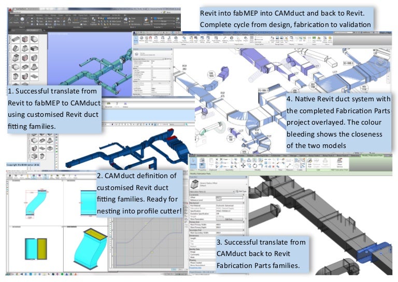Click Properties icon in lower Revit ribbon

tap(202, 166)
